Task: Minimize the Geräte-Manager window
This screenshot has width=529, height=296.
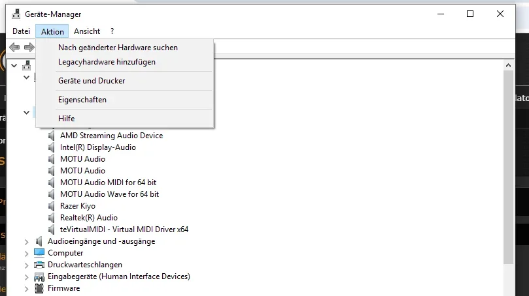Action: pos(441,14)
